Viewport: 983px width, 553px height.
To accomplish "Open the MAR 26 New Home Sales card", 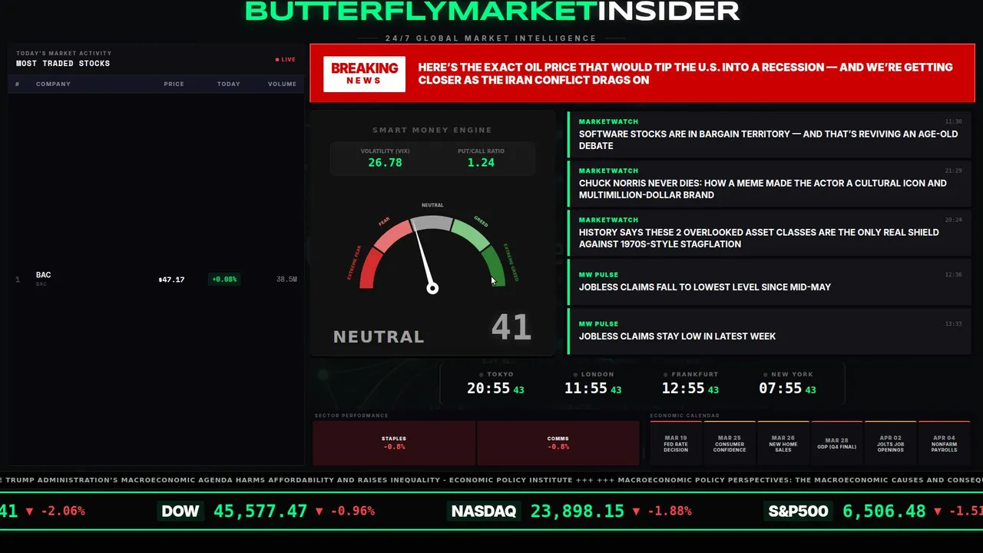I will 783,443.
